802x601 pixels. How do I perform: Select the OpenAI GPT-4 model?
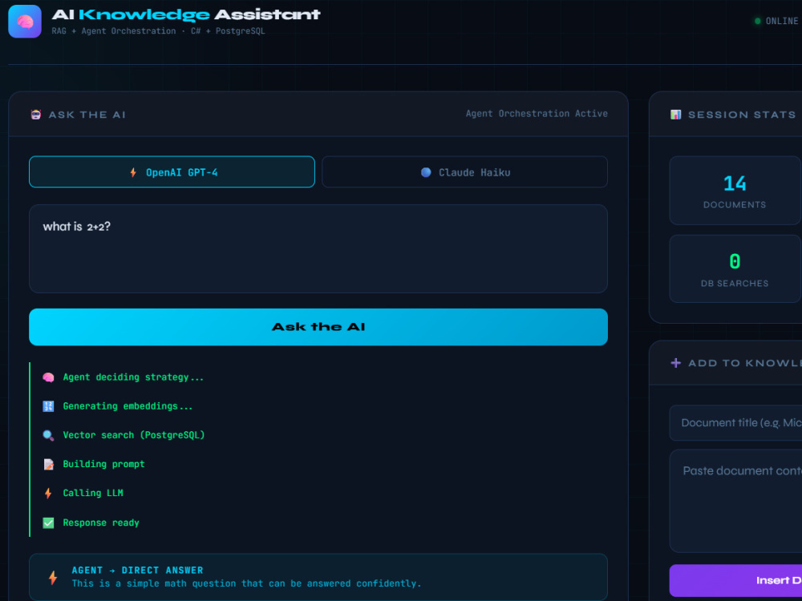click(x=172, y=171)
